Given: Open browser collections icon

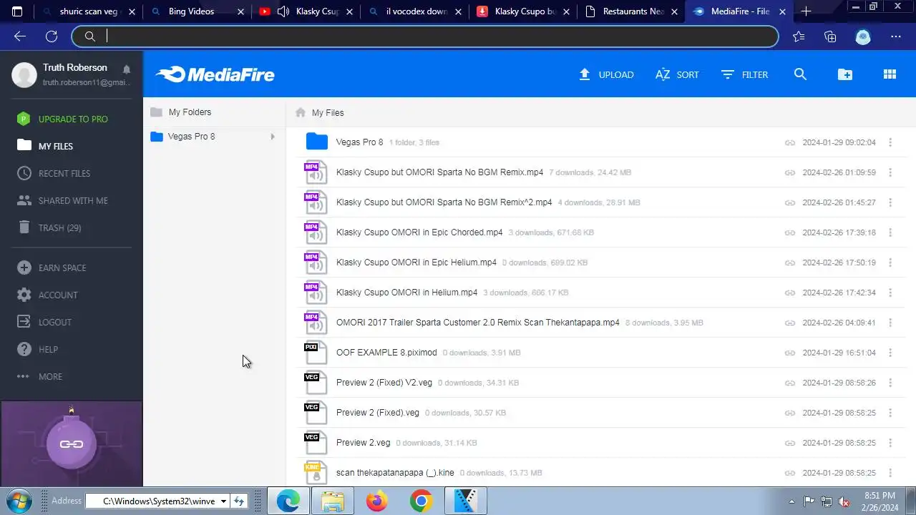Looking at the screenshot, I should point(830,36).
